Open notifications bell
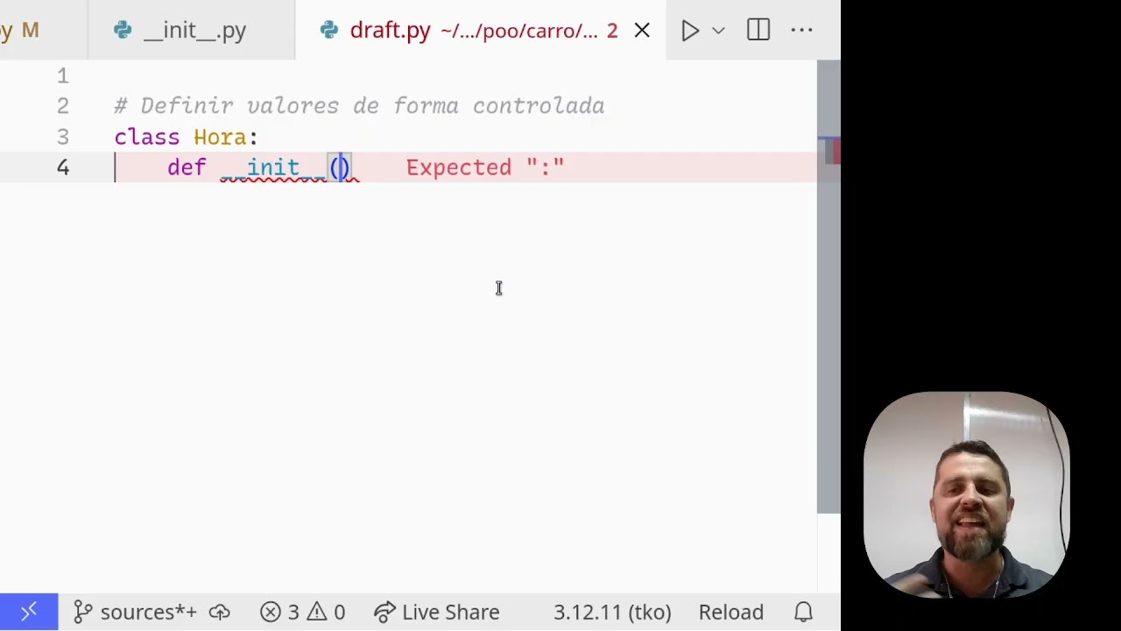Image resolution: width=1121 pixels, height=631 pixels. tap(803, 612)
